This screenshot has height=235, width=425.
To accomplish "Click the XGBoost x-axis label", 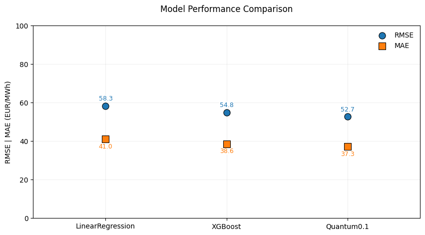I will tap(227, 226).
